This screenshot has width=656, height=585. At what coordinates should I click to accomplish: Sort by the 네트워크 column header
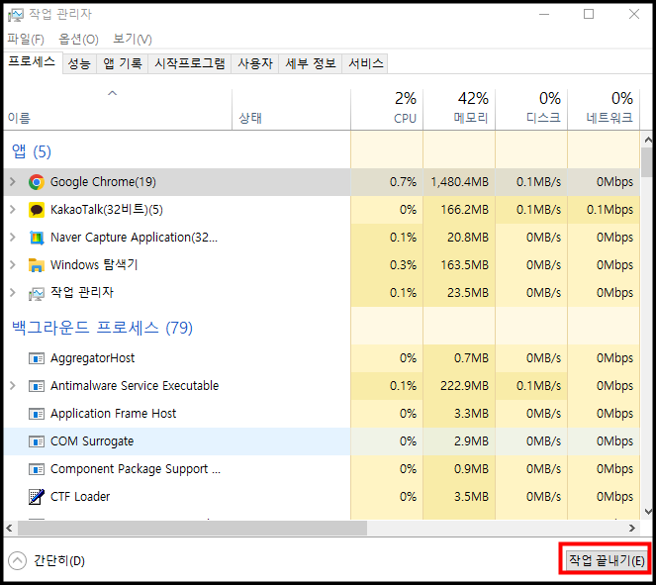(604, 109)
